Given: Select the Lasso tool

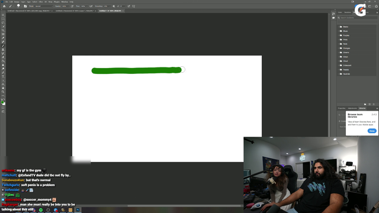Looking at the screenshot, I should click(x=3, y=22).
